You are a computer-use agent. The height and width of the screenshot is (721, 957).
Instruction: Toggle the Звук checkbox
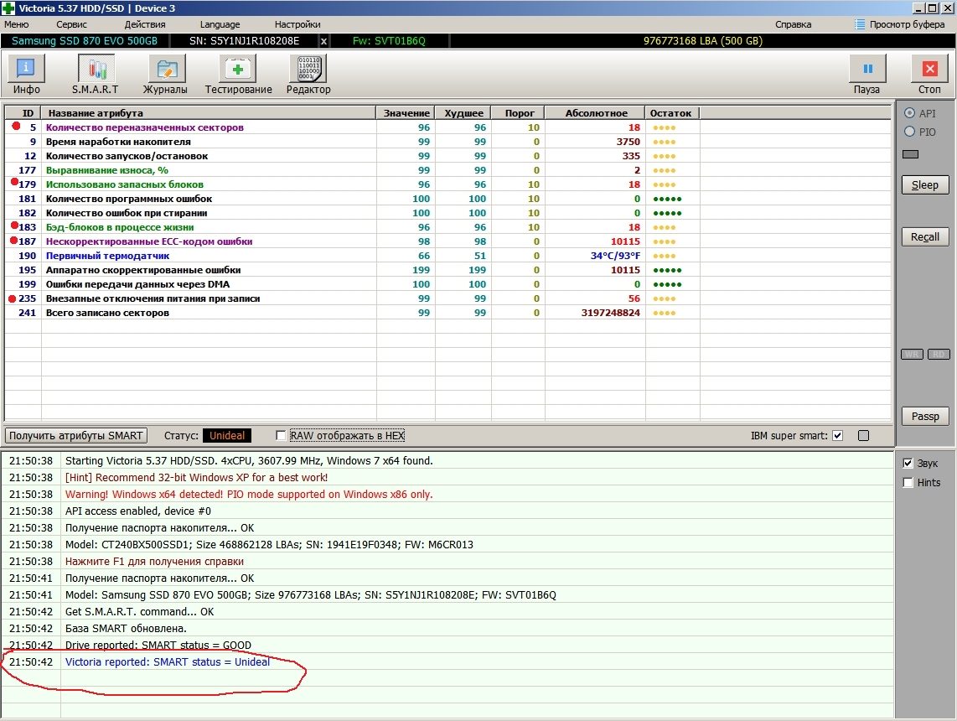pyautogui.click(x=908, y=464)
